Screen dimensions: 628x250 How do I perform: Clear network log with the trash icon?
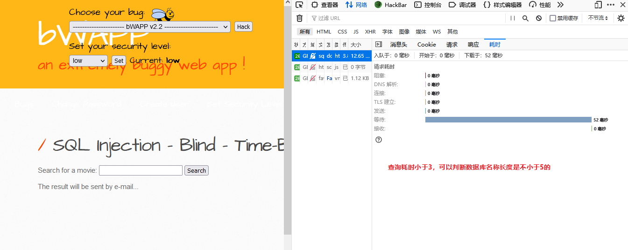[299, 18]
